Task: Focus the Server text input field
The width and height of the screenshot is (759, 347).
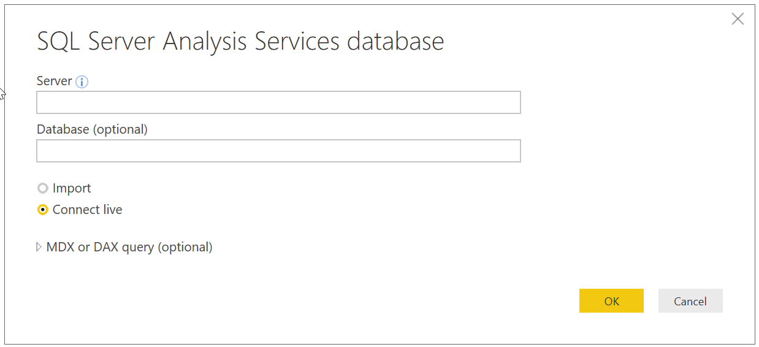Action: [x=278, y=102]
